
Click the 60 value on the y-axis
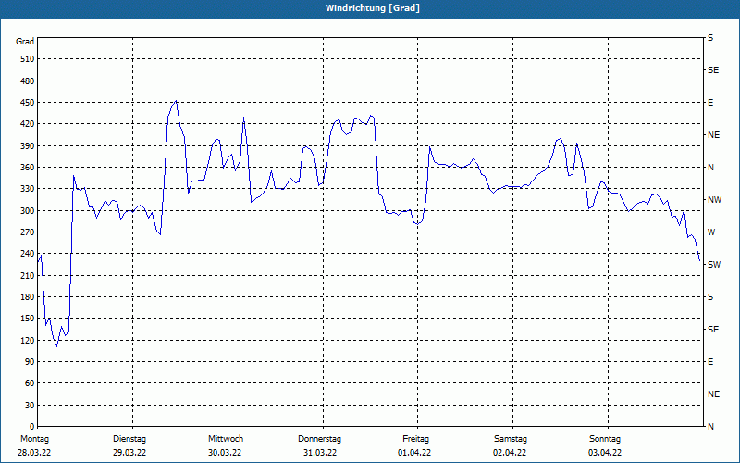[x=30, y=383]
